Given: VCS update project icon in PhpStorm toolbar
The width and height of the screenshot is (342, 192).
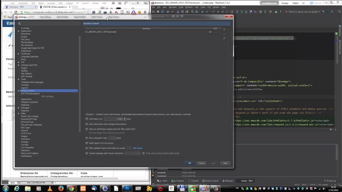Looking at the screenshot, I should (237, 12).
